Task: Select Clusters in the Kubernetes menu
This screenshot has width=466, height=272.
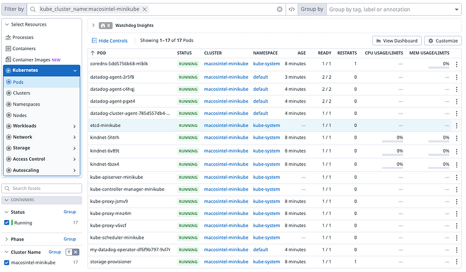Action: point(22,93)
